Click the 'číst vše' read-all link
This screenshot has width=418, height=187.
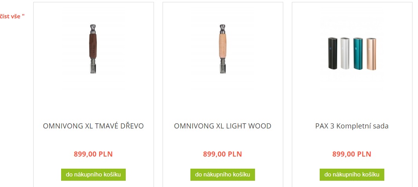click(12, 16)
